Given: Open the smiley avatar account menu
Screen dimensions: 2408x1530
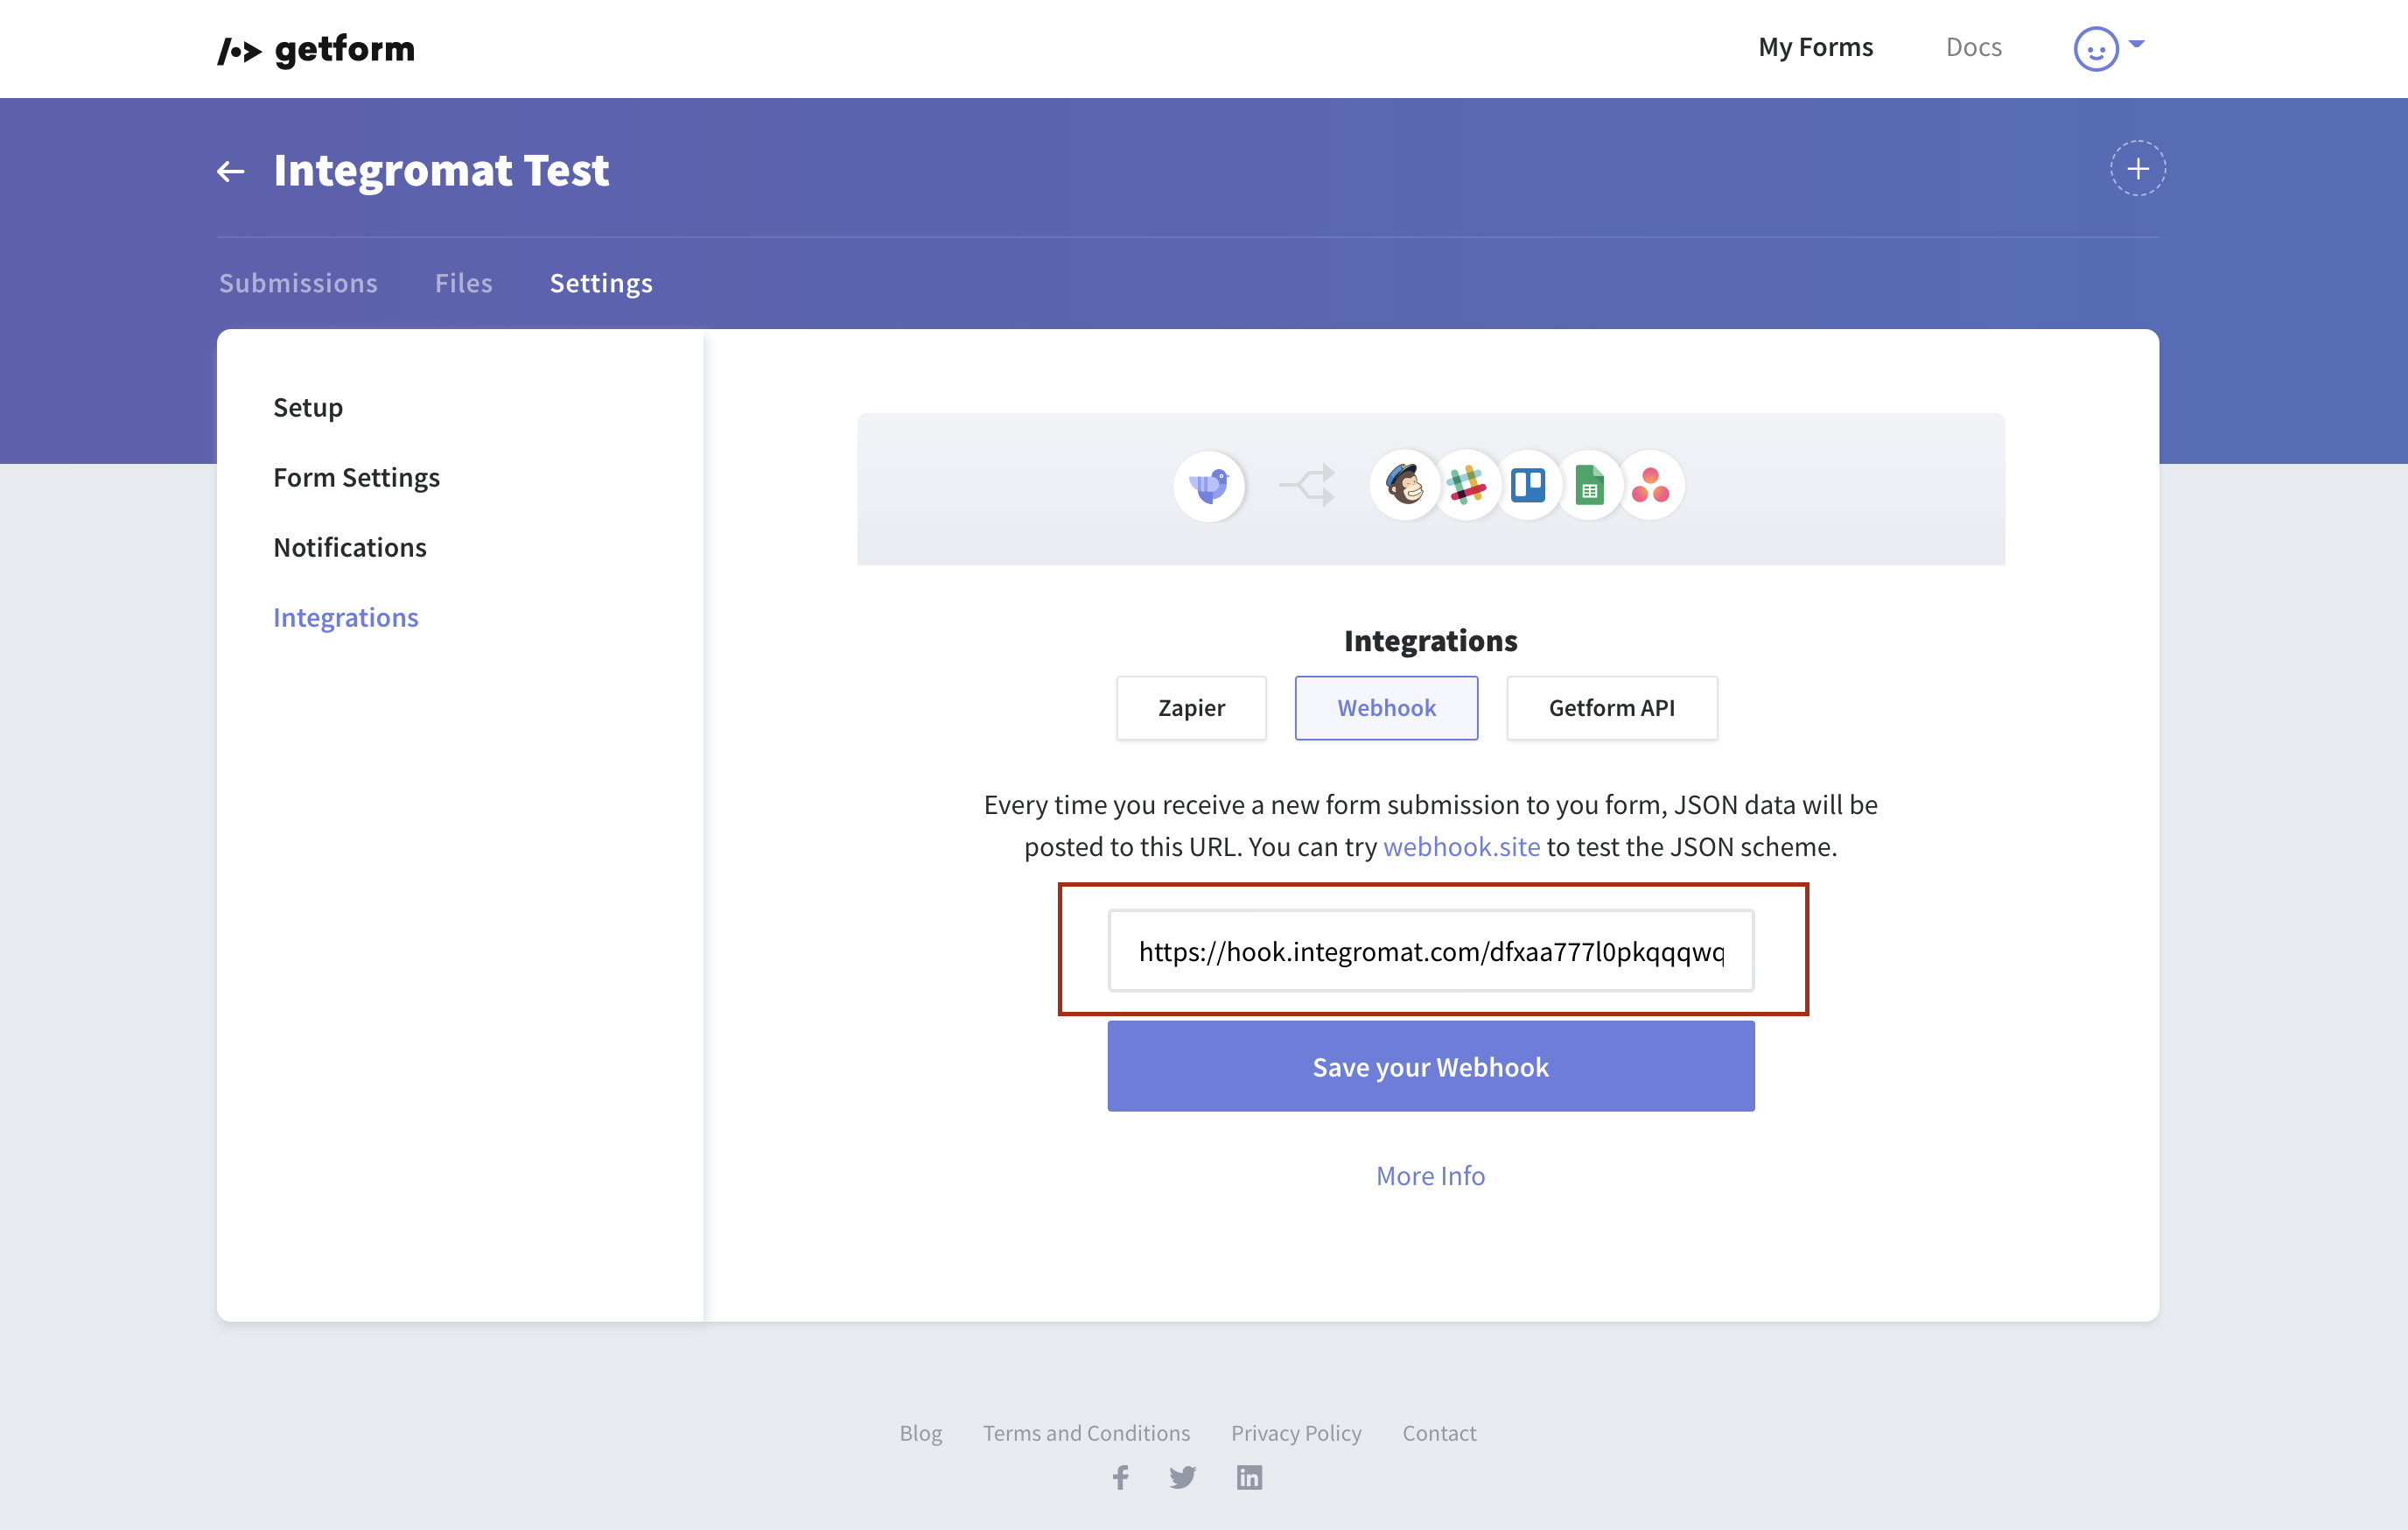Looking at the screenshot, I should [2096, 48].
